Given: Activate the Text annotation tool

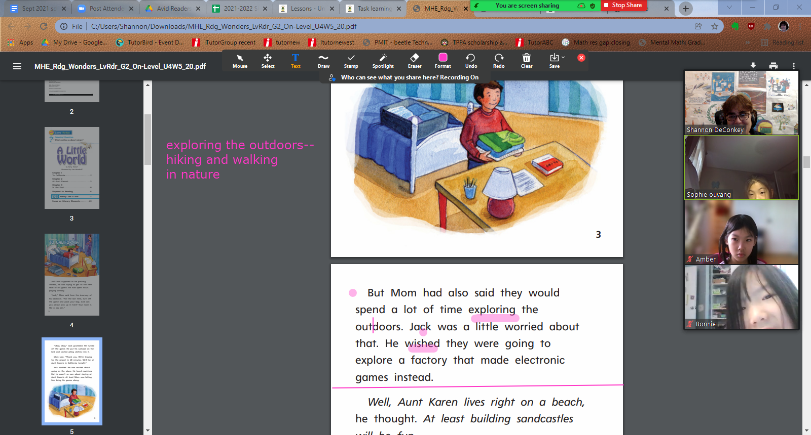Looking at the screenshot, I should pyautogui.click(x=296, y=61).
